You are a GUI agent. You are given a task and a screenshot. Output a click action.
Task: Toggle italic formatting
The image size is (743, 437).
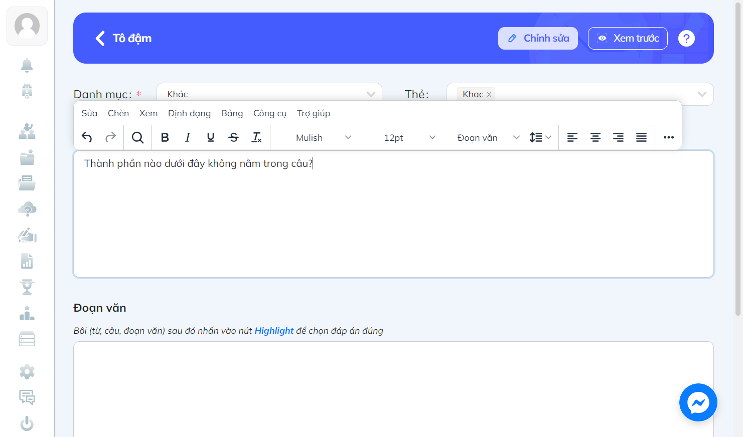[x=188, y=137]
